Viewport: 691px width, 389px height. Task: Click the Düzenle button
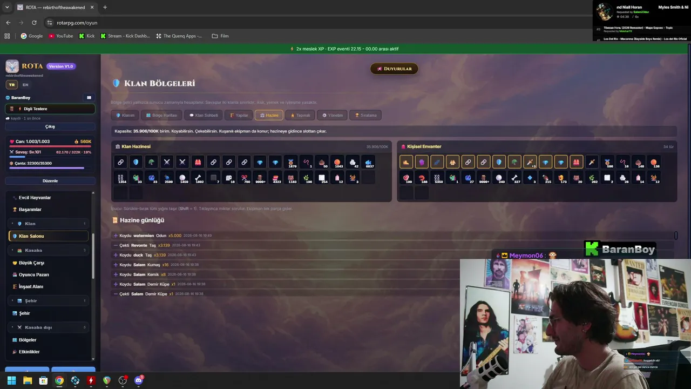click(50, 181)
